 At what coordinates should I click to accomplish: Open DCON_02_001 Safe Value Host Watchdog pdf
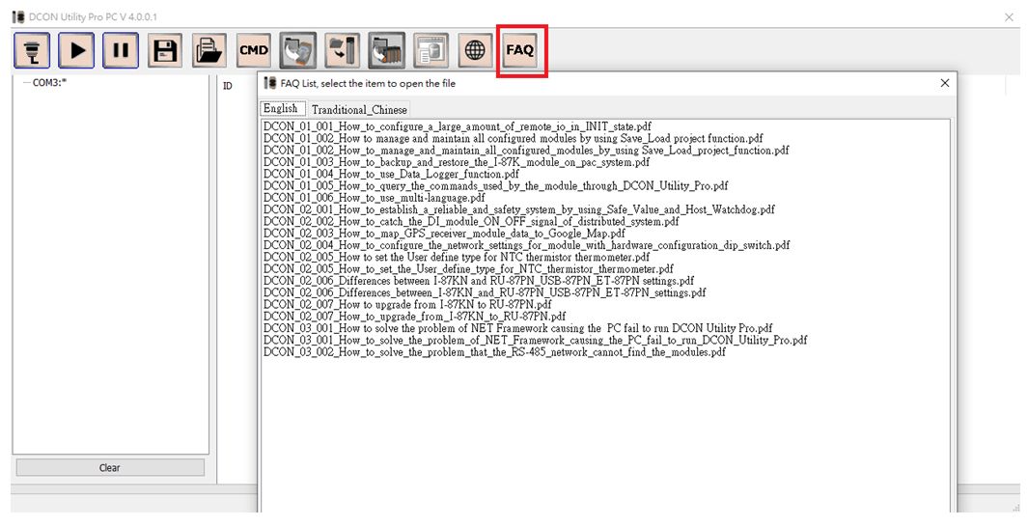(519, 209)
